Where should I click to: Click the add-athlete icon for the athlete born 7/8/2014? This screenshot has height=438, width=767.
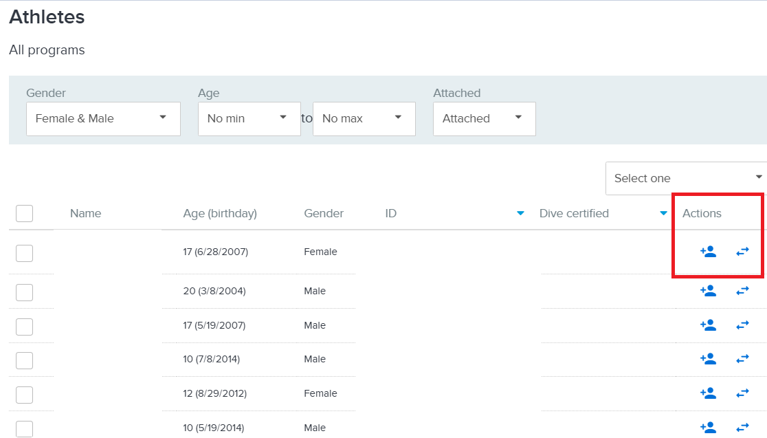point(708,358)
